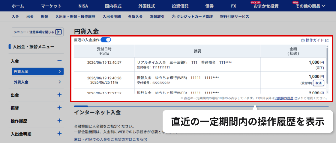Open the 国内株式 navigation item
This screenshot has height=143, width=336.
click(x=113, y=6)
